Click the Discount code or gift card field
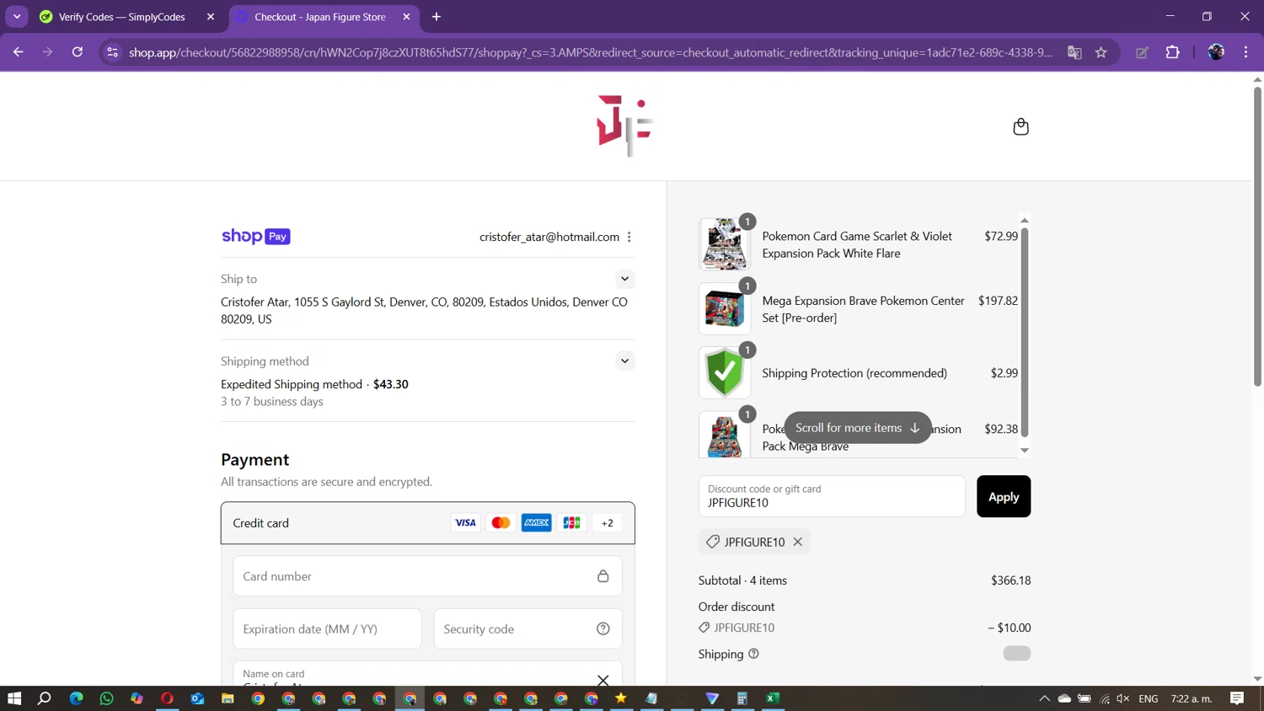Viewport: 1264px width, 711px height. pyautogui.click(x=832, y=496)
